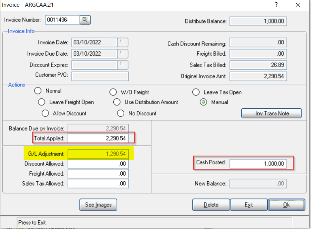Open the Invoice Due Date calendar picker
Image resolution: width=311 pixels, height=229 pixels.
(x=123, y=54)
